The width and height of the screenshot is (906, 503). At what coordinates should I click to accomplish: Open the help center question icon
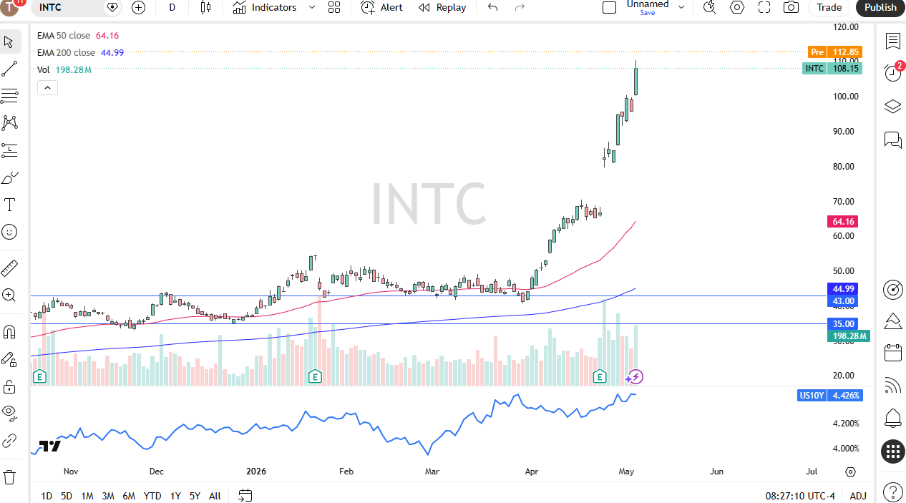[x=892, y=492]
